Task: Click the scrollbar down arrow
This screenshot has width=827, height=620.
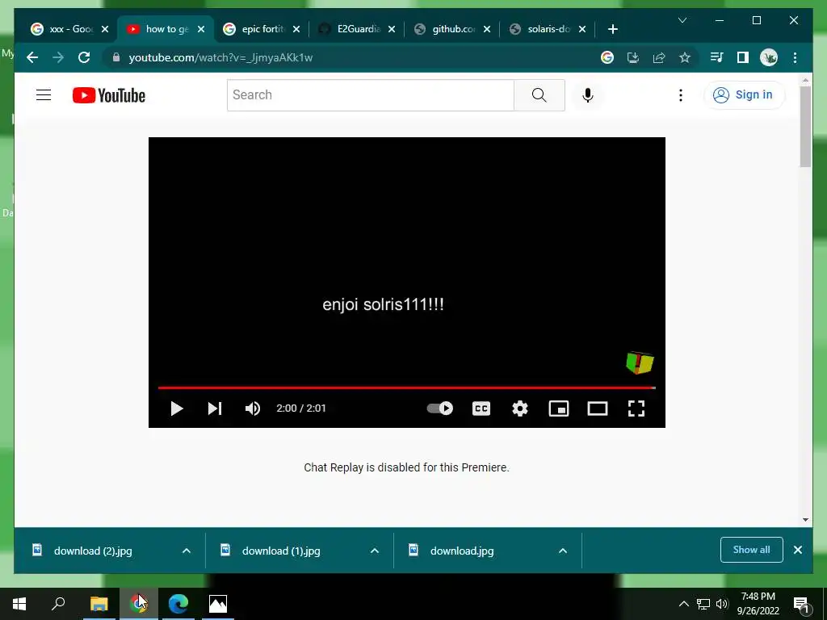Action: (x=805, y=520)
